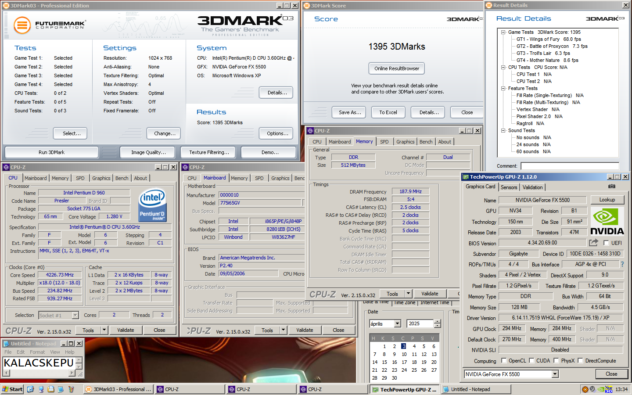632x395 pixels.
Task: Click the taskbar clock showing 13:34
Action: click(621, 389)
